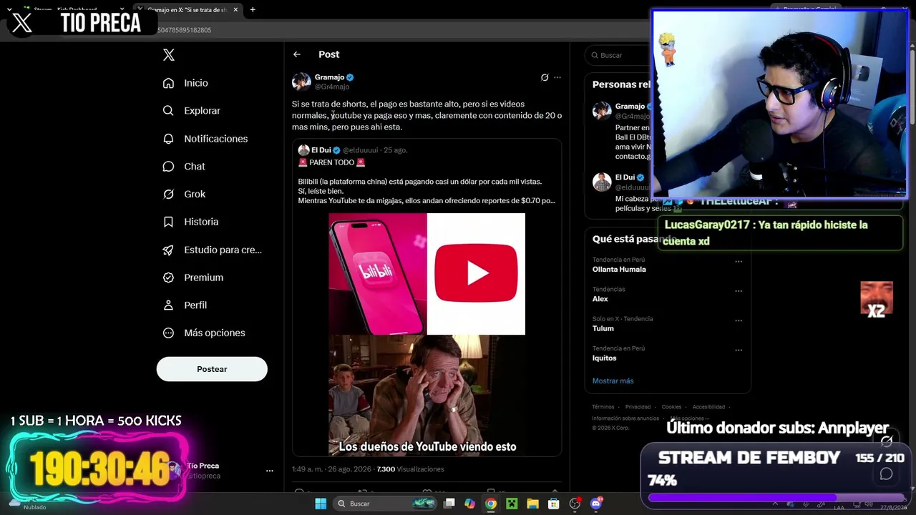916x515 pixels.
Task: Open the Premium verified badge icon
Action: coord(168,278)
